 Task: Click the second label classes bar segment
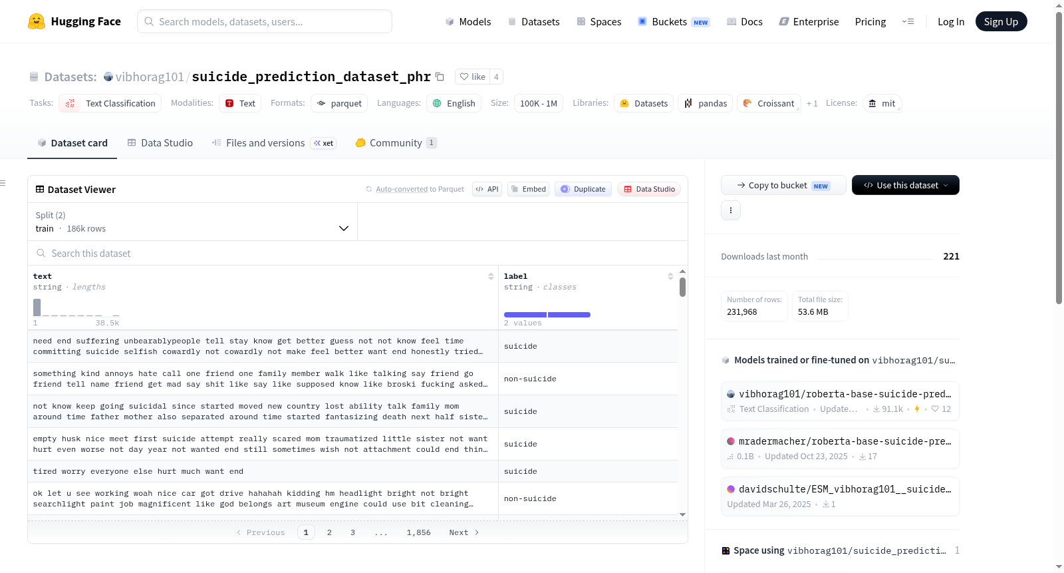click(x=569, y=315)
